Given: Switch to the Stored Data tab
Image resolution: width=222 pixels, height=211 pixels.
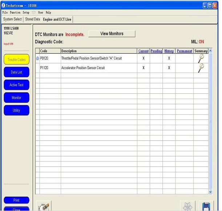Looking at the screenshot, I should [33, 19].
